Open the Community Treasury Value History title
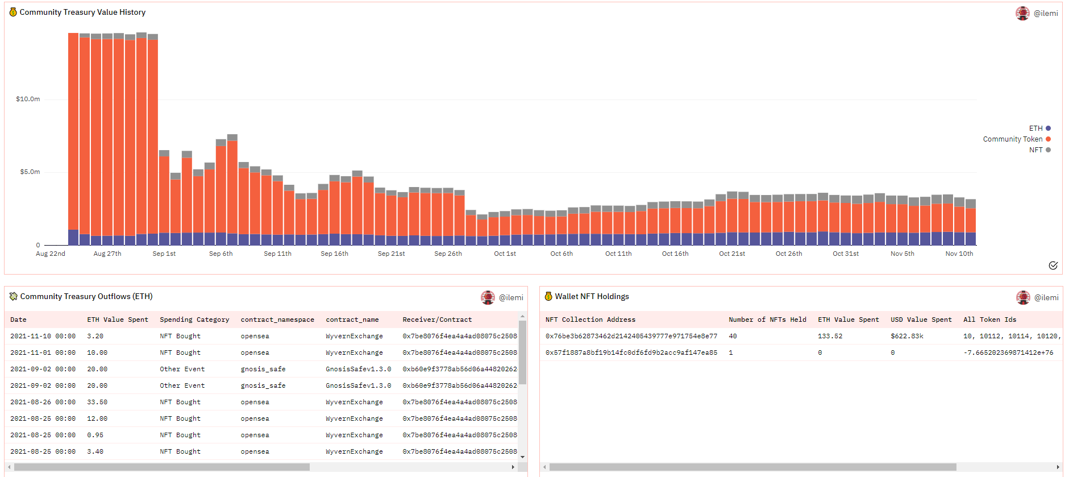The image size is (1069, 477). 82,12
